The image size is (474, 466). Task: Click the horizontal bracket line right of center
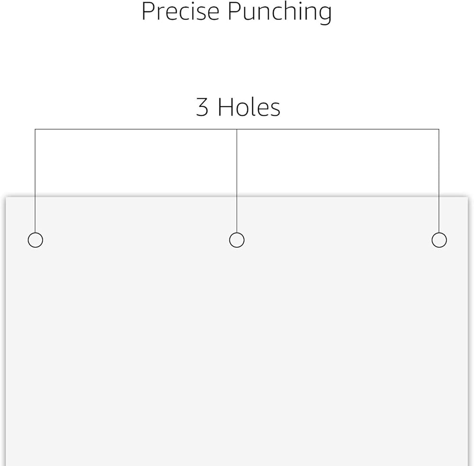[337, 129]
